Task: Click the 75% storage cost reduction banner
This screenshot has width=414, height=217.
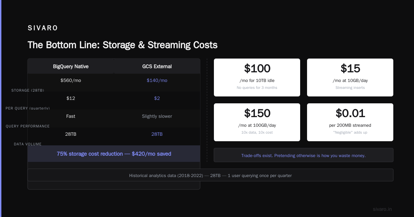Action: (x=114, y=154)
